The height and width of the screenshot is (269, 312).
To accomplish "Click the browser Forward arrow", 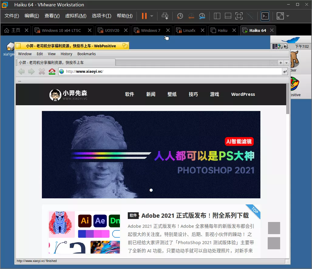I will [x=31, y=72].
